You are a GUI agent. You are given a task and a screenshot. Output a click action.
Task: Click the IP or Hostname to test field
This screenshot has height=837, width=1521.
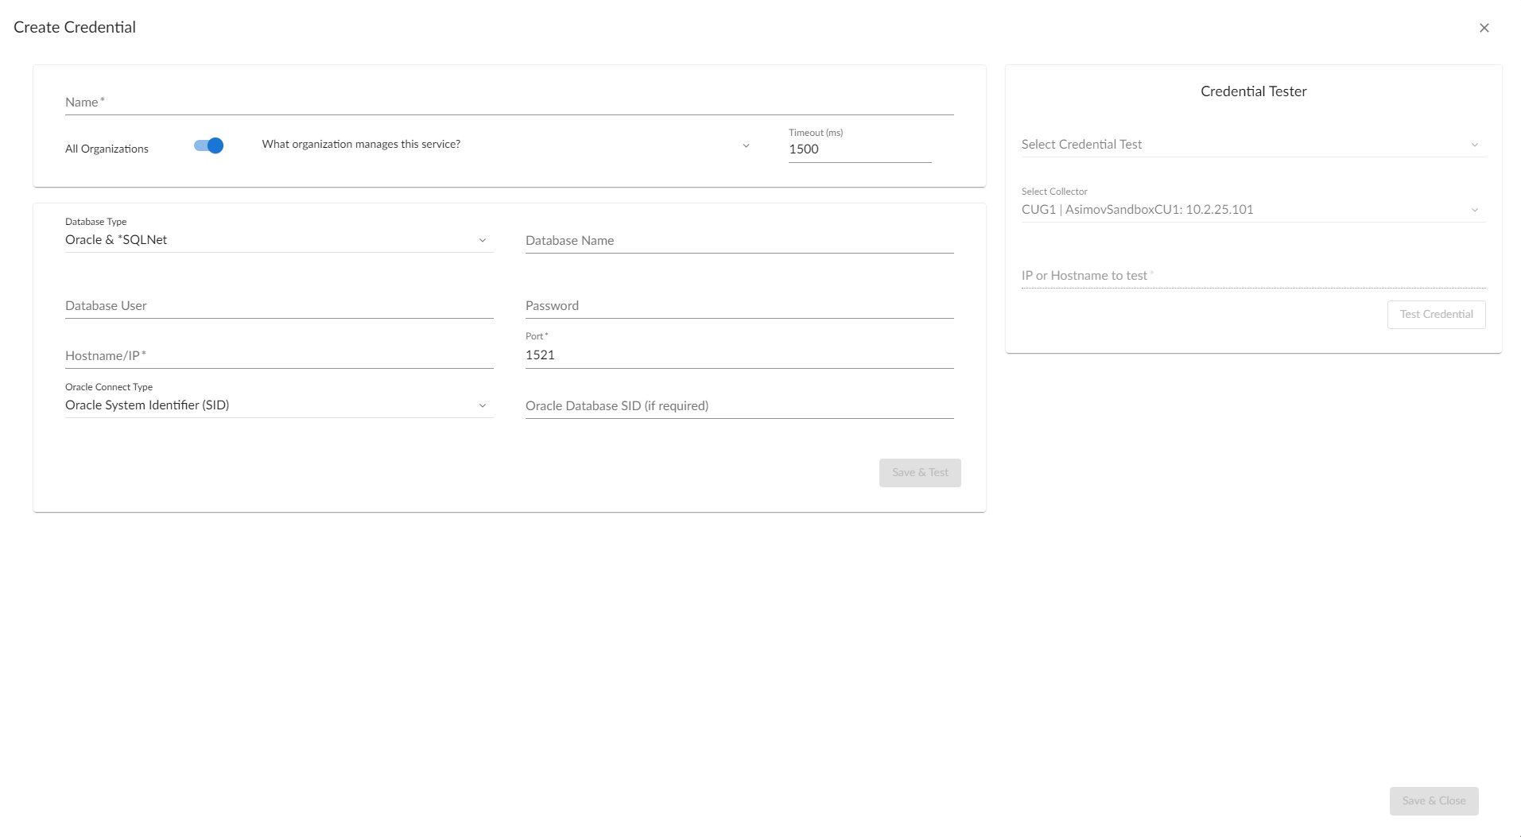coord(1252,276)
